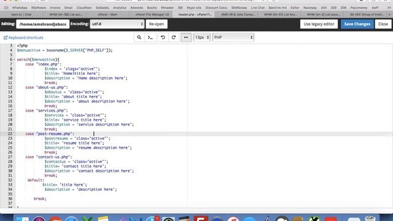Click 'contact description here' line
393x221 pixels.
[89, 171]
